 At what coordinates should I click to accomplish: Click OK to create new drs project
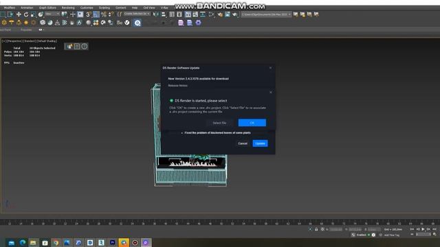(x=252, y=123)
